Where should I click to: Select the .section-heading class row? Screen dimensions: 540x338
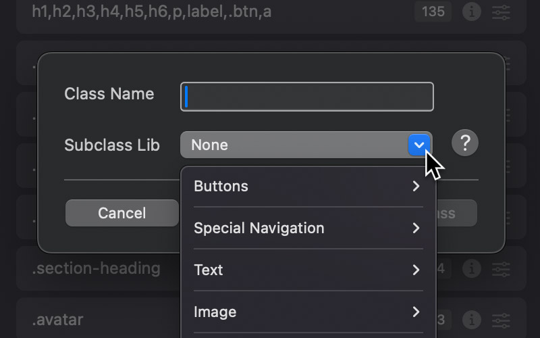point(271,268)
